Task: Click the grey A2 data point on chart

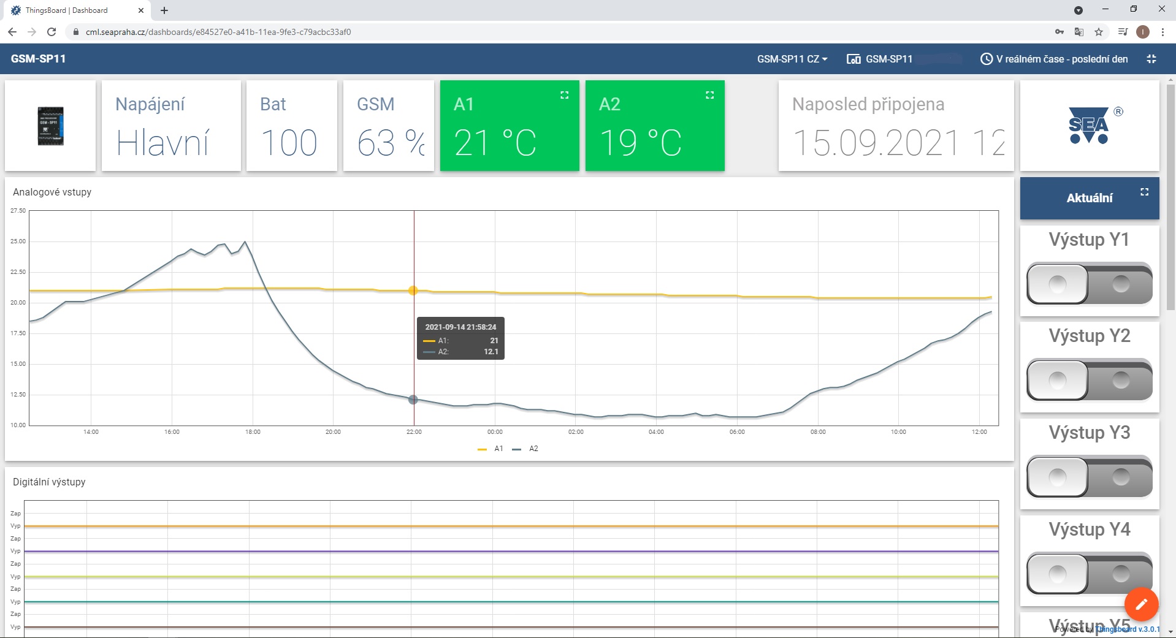Action: [413, 400]
